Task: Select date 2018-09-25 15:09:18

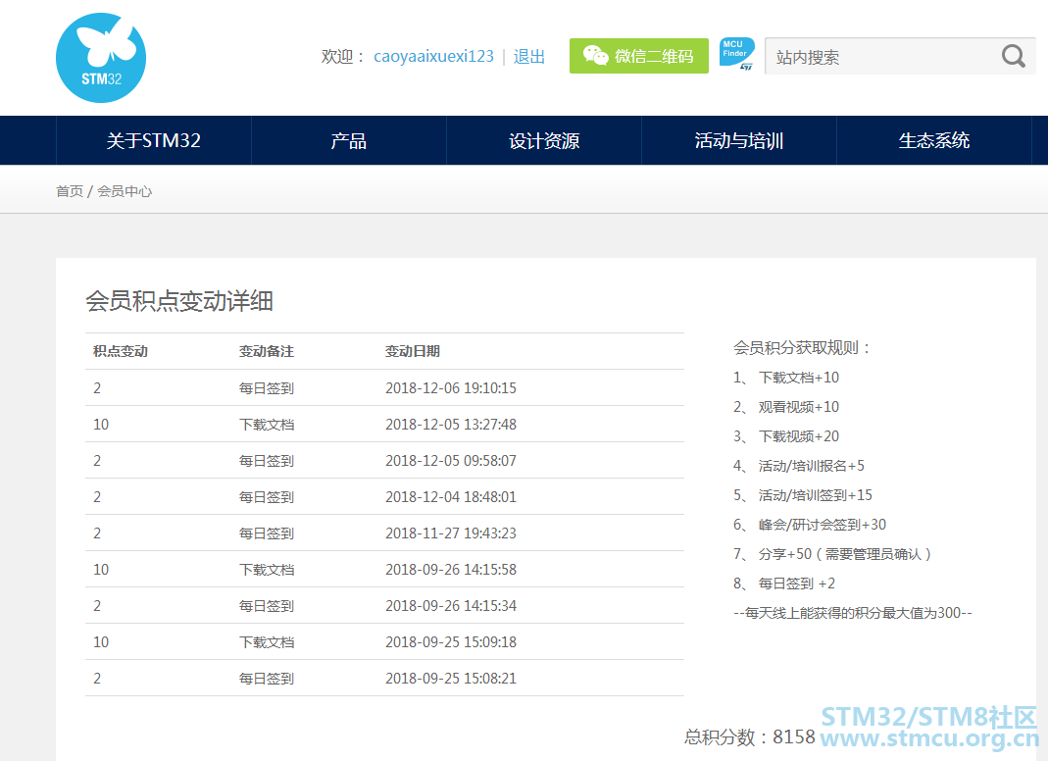Action: click(x=451, y=642)
